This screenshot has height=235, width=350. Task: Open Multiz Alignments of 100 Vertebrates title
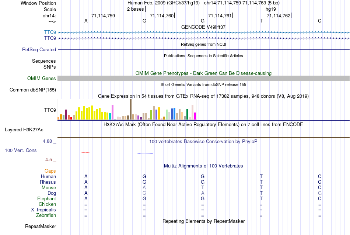[x=203, y=166]
